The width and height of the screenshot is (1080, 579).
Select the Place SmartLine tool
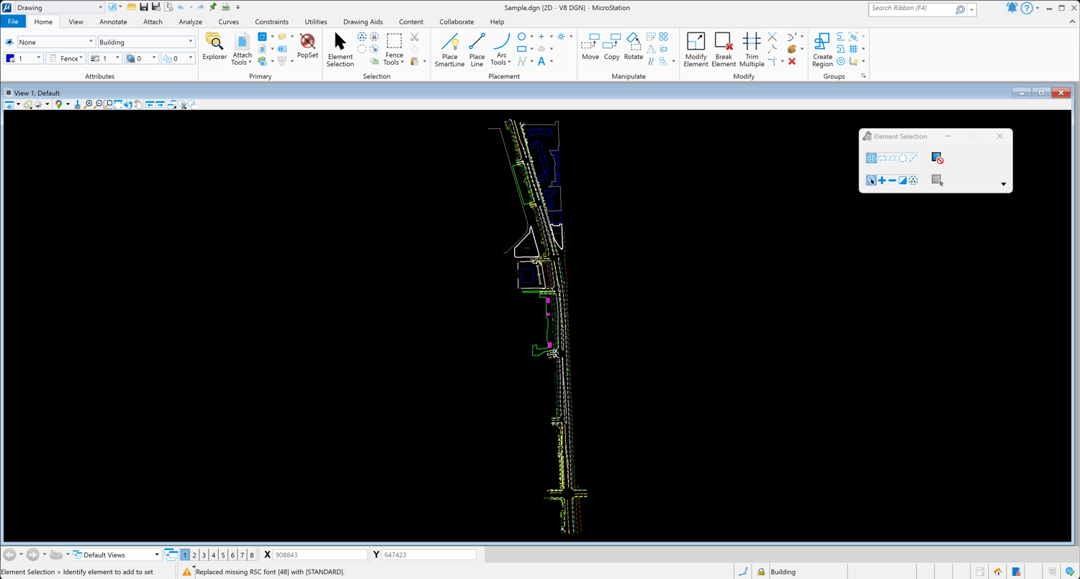click(x=449, y=49)
